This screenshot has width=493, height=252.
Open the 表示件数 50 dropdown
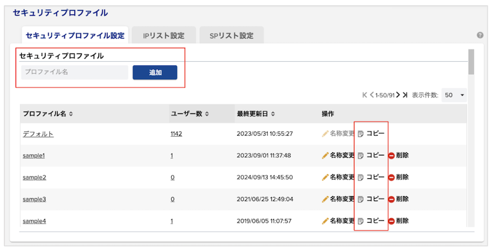[454, 95]
